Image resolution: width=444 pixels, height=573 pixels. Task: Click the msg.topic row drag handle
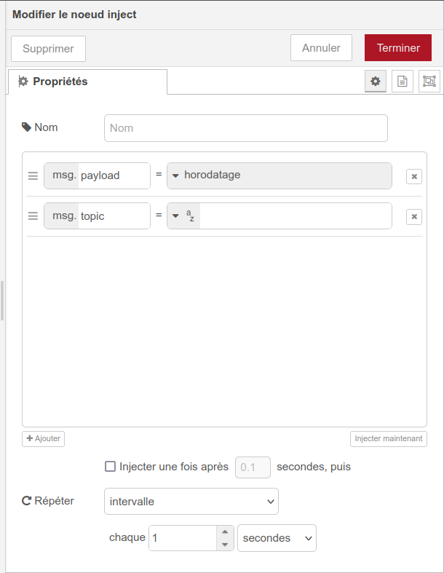pos(33,216)
